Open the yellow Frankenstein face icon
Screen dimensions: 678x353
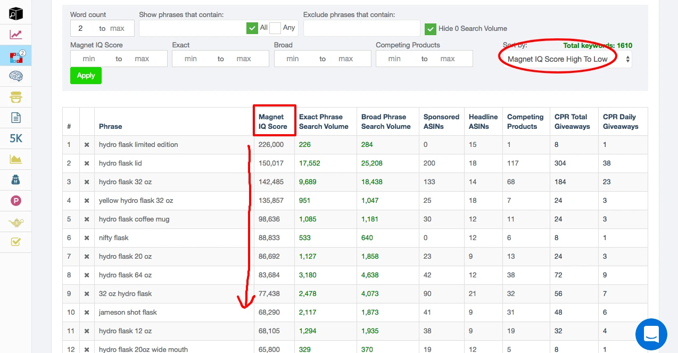16,97
